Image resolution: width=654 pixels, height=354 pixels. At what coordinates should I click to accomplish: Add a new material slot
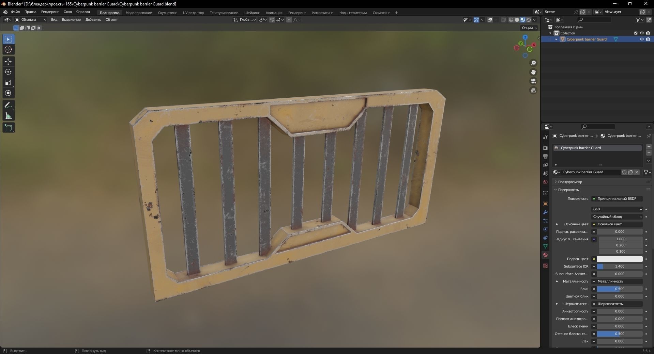(649, 147)
